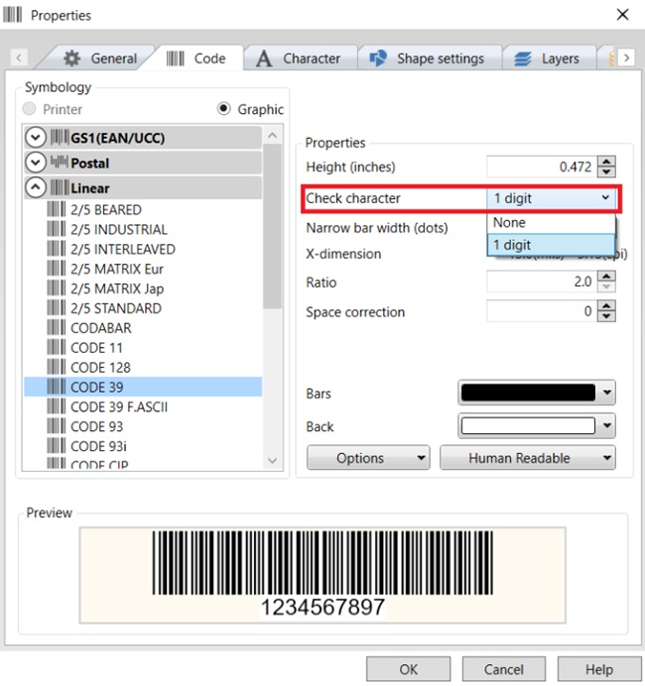Screen dimensions: 645x686
Task: Click barcode icon next to 2/5 STANDARD
Action: (x=57, y=307)
